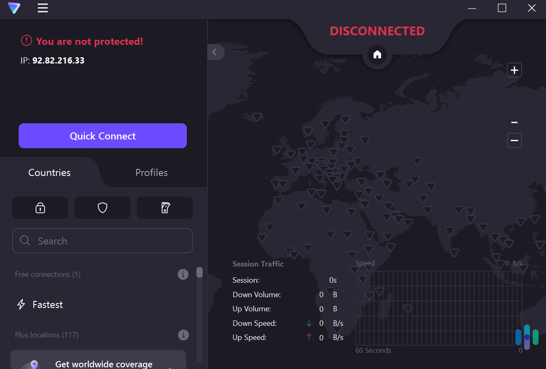Viewport: 546px width, 369px height.
Task: Select the Fastest free connection
Action: [x=47, y=304]
